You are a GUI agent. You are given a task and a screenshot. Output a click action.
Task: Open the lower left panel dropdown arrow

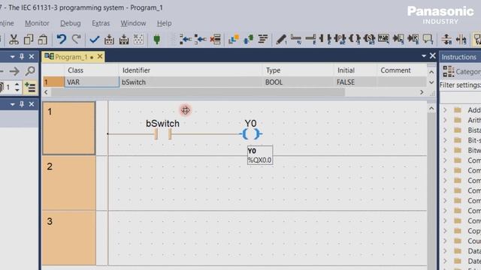coord(12,105)
